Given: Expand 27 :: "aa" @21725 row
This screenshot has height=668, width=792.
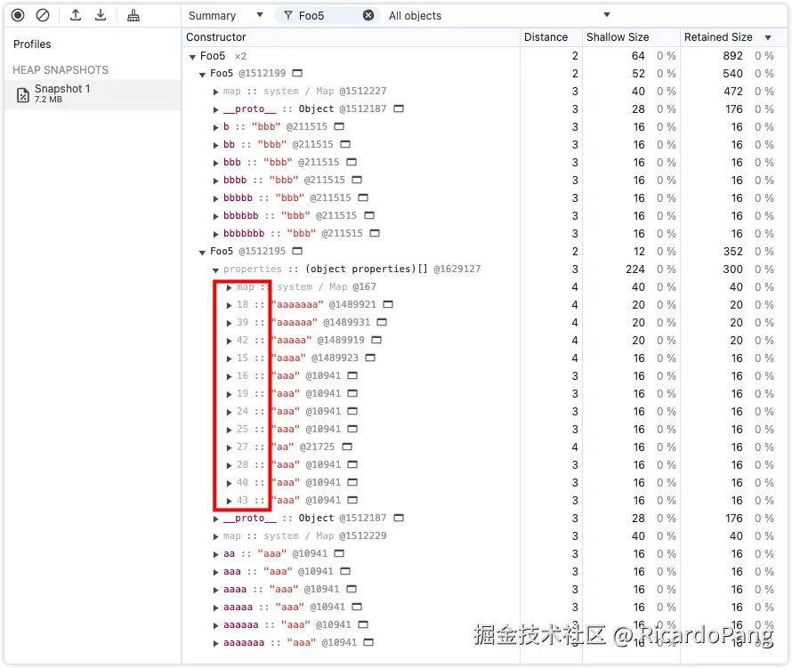Looking at the screenshot, I should 229,448.
